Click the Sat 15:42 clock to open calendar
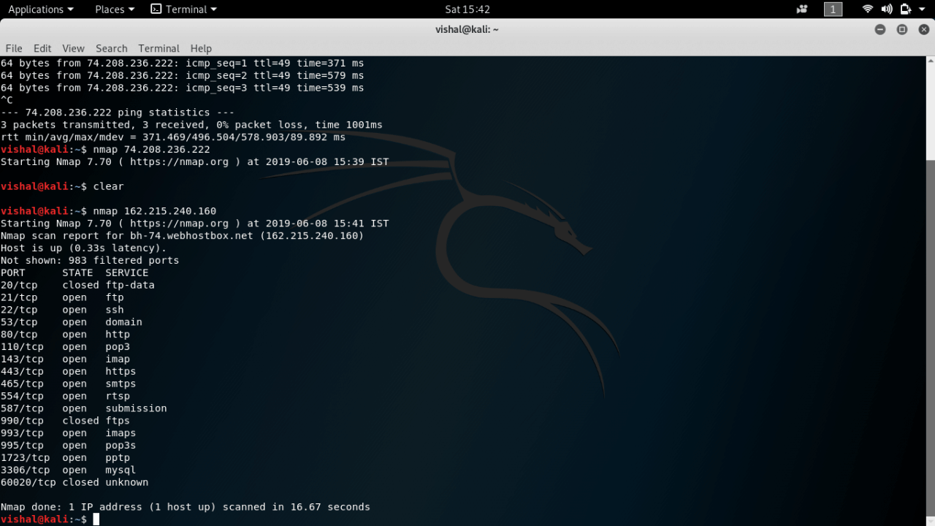 pyautogui.click(x=467, y=9)
